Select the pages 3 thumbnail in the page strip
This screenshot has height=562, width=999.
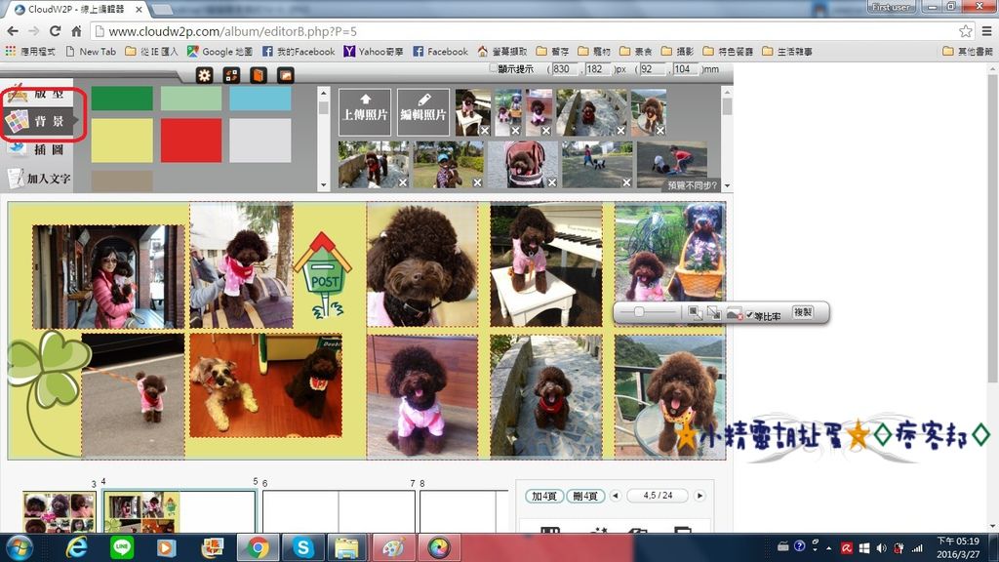coord(60,511)
